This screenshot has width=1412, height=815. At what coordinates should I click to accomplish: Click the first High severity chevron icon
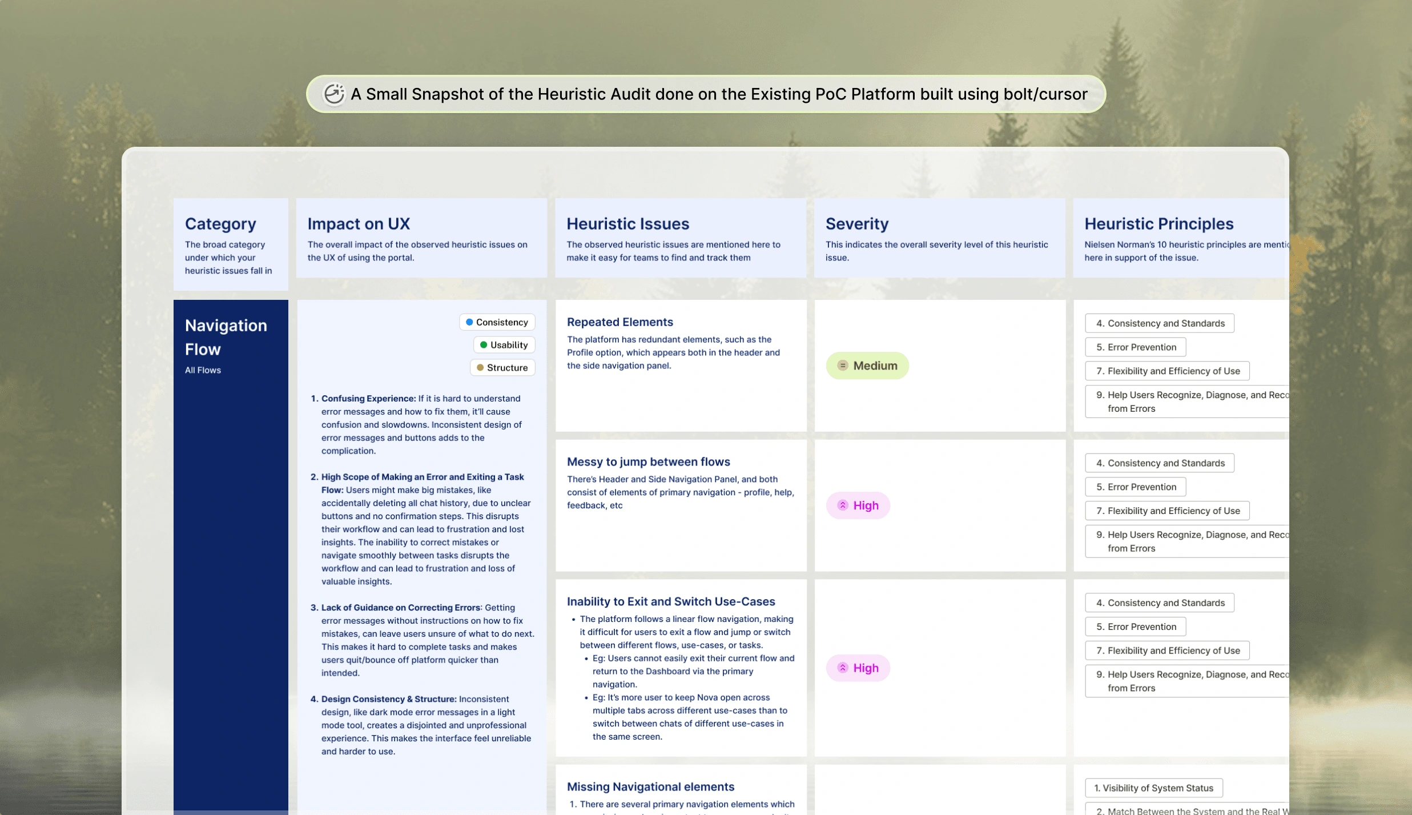click(842, 505)
